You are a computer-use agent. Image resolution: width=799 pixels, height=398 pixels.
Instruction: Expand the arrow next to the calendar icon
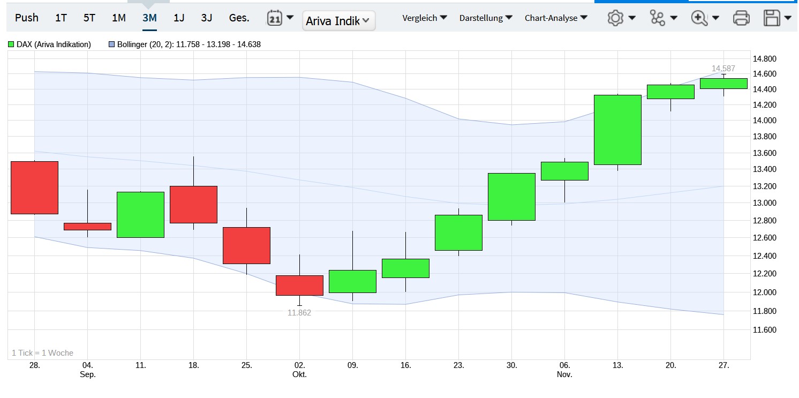click(x=290, y=18)
